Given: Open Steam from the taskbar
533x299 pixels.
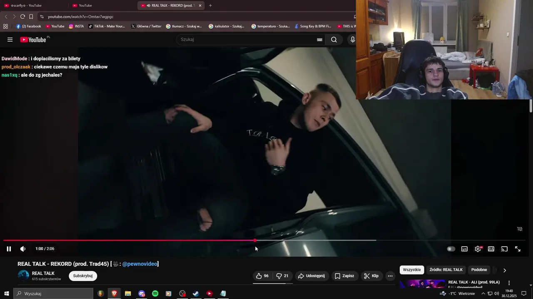Looking at the screenshot, I should point(196,294).
